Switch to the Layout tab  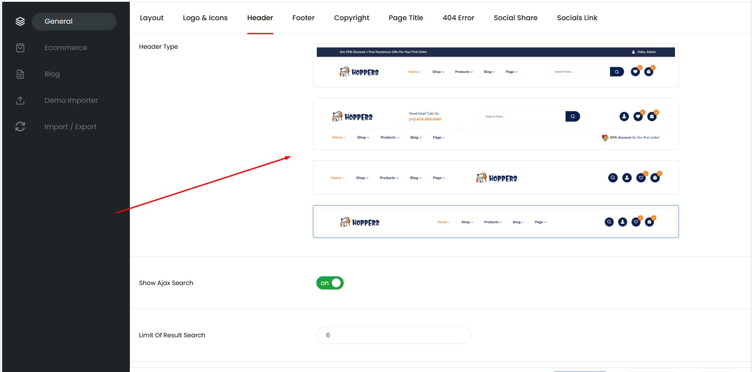[x=152, y=18]
